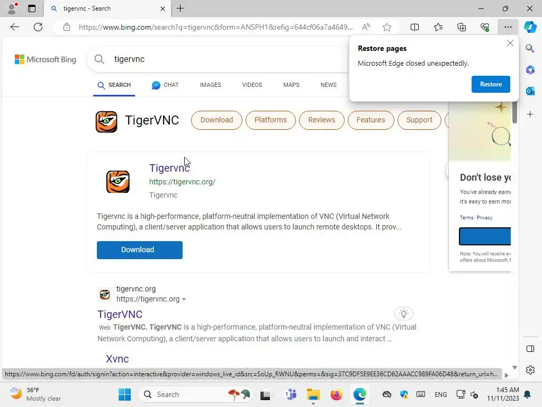
Task: Select the Support filter chip
Action: pos(419,120)
